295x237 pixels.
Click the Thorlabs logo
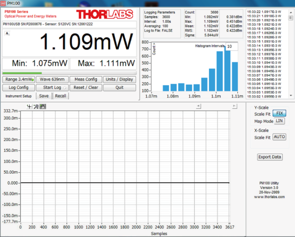coord(104,14)
